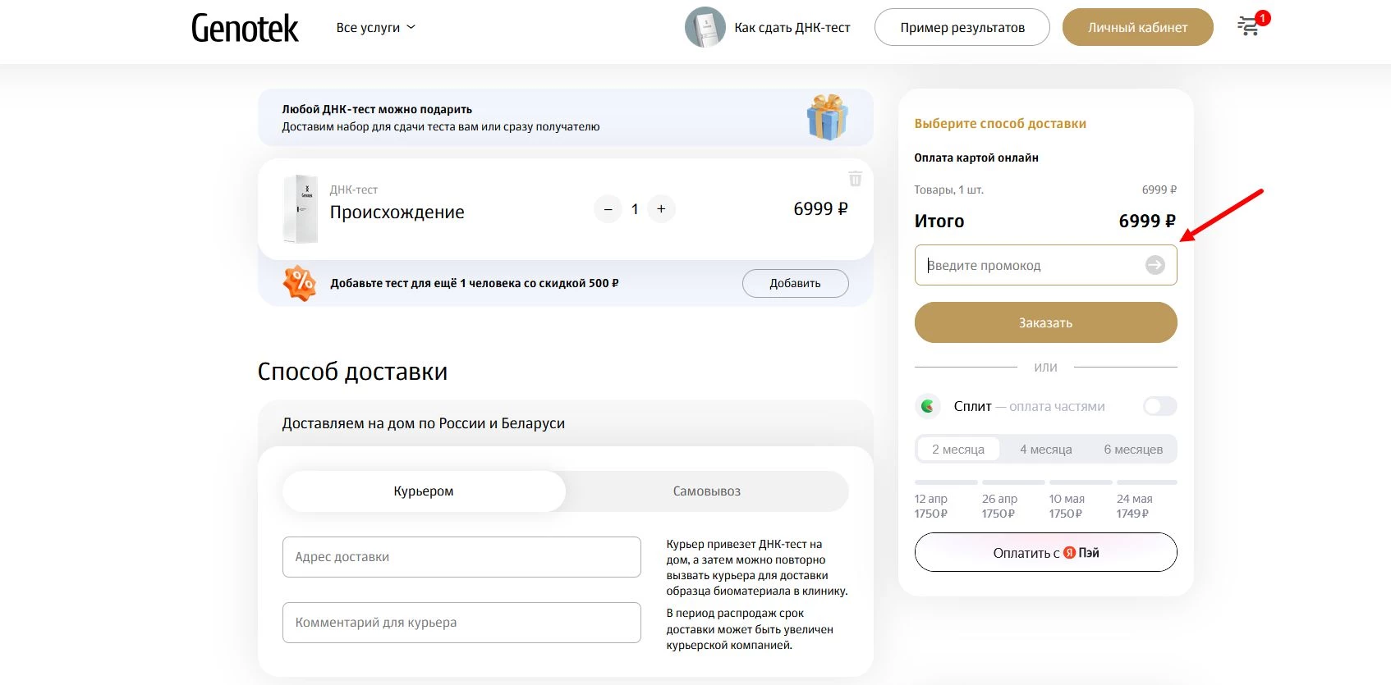This screenshot has width=1391, height=685.
Task: Click the Происхождение product name
Action: (397, 212)
